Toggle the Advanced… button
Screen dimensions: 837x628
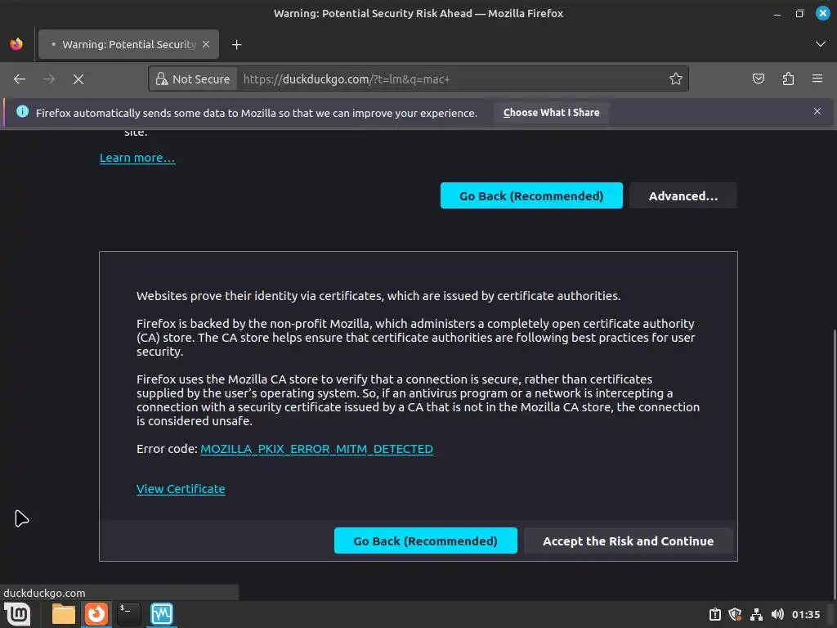pyautogui.click(x=683, y=195)
